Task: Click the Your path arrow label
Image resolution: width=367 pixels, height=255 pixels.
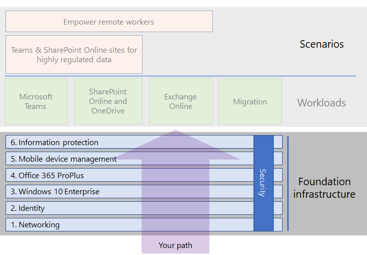Action: [175, 245]
